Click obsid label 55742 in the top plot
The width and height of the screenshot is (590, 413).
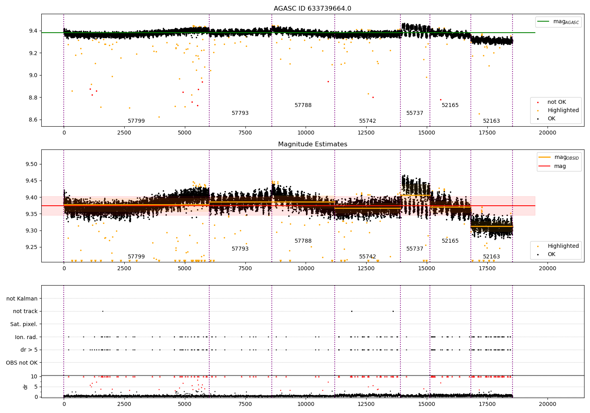click(367, 121)
